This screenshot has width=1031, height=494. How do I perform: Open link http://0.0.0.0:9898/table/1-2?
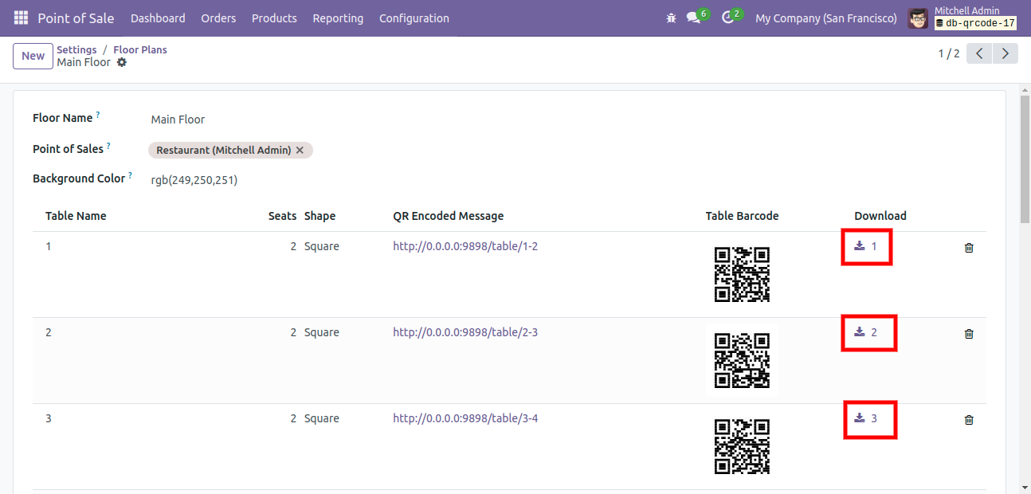(465, 246)
